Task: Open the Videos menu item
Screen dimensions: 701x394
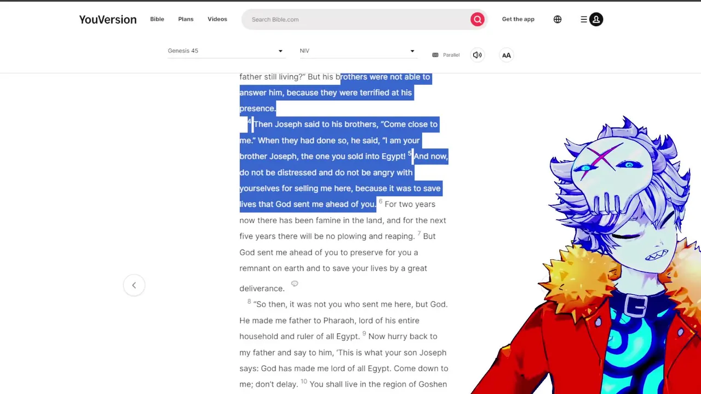Action: [x=217, y=19]
